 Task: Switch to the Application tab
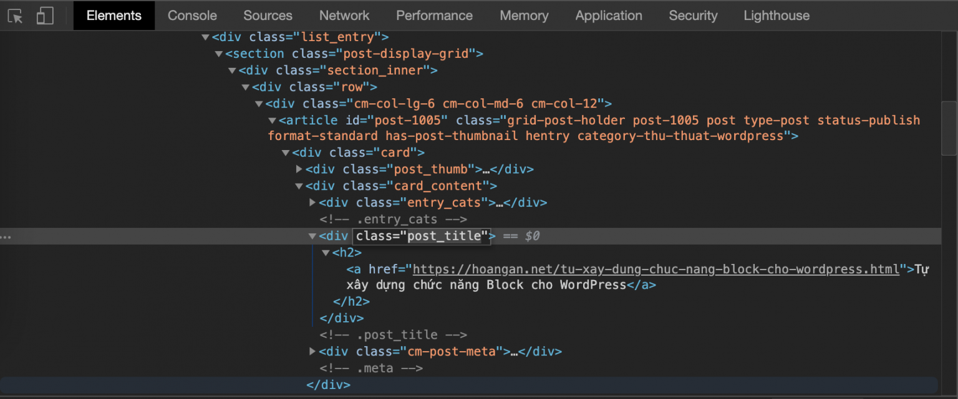[x=609, y=16]
